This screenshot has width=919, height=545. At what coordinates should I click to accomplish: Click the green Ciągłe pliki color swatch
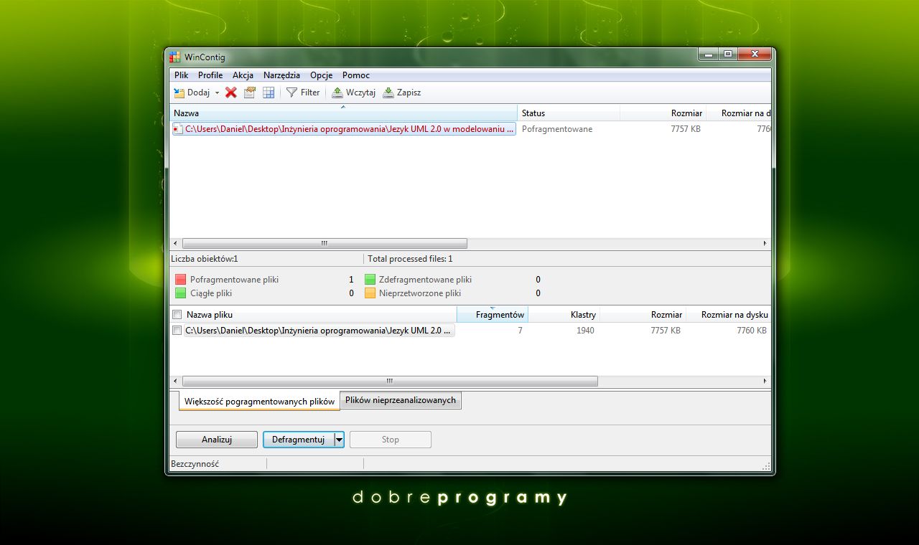tap(180, 293)
